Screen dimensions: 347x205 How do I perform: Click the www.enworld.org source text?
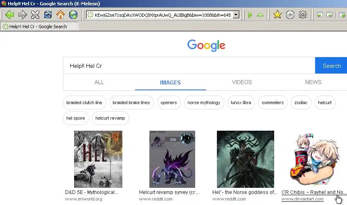click(x=83, y=199)
